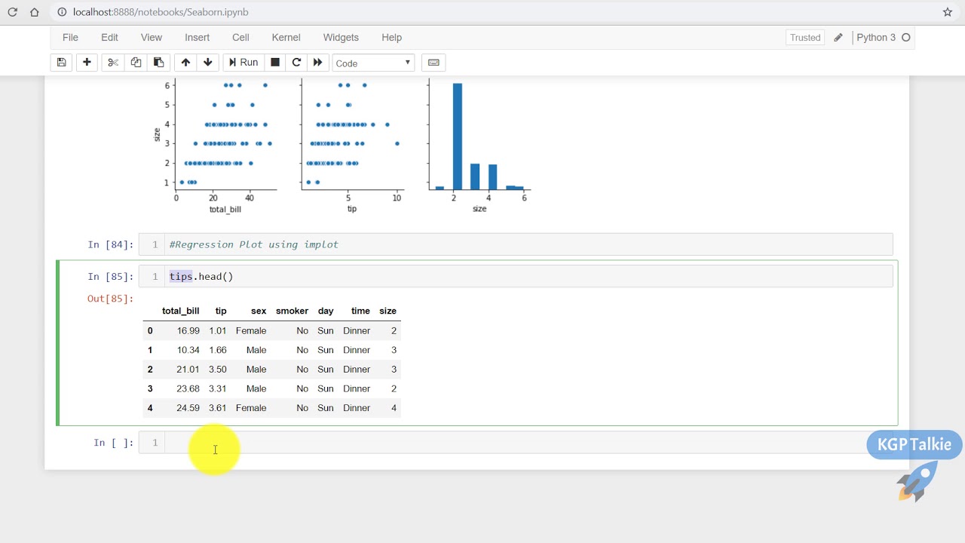Insert a cell below with the plus icon
The height and width of the screenshot is (543, 965).
[87, 63]
